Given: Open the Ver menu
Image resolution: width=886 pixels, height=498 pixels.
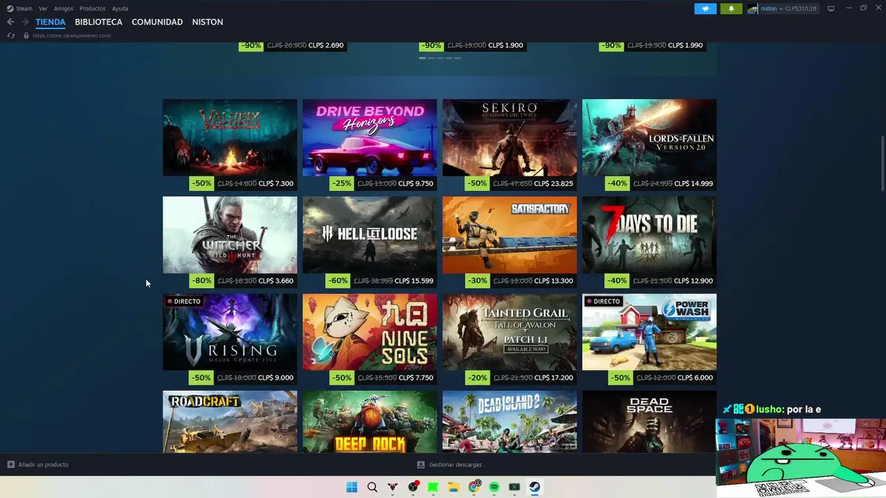Looking at the screenshot, I should [x=43, y=8].
